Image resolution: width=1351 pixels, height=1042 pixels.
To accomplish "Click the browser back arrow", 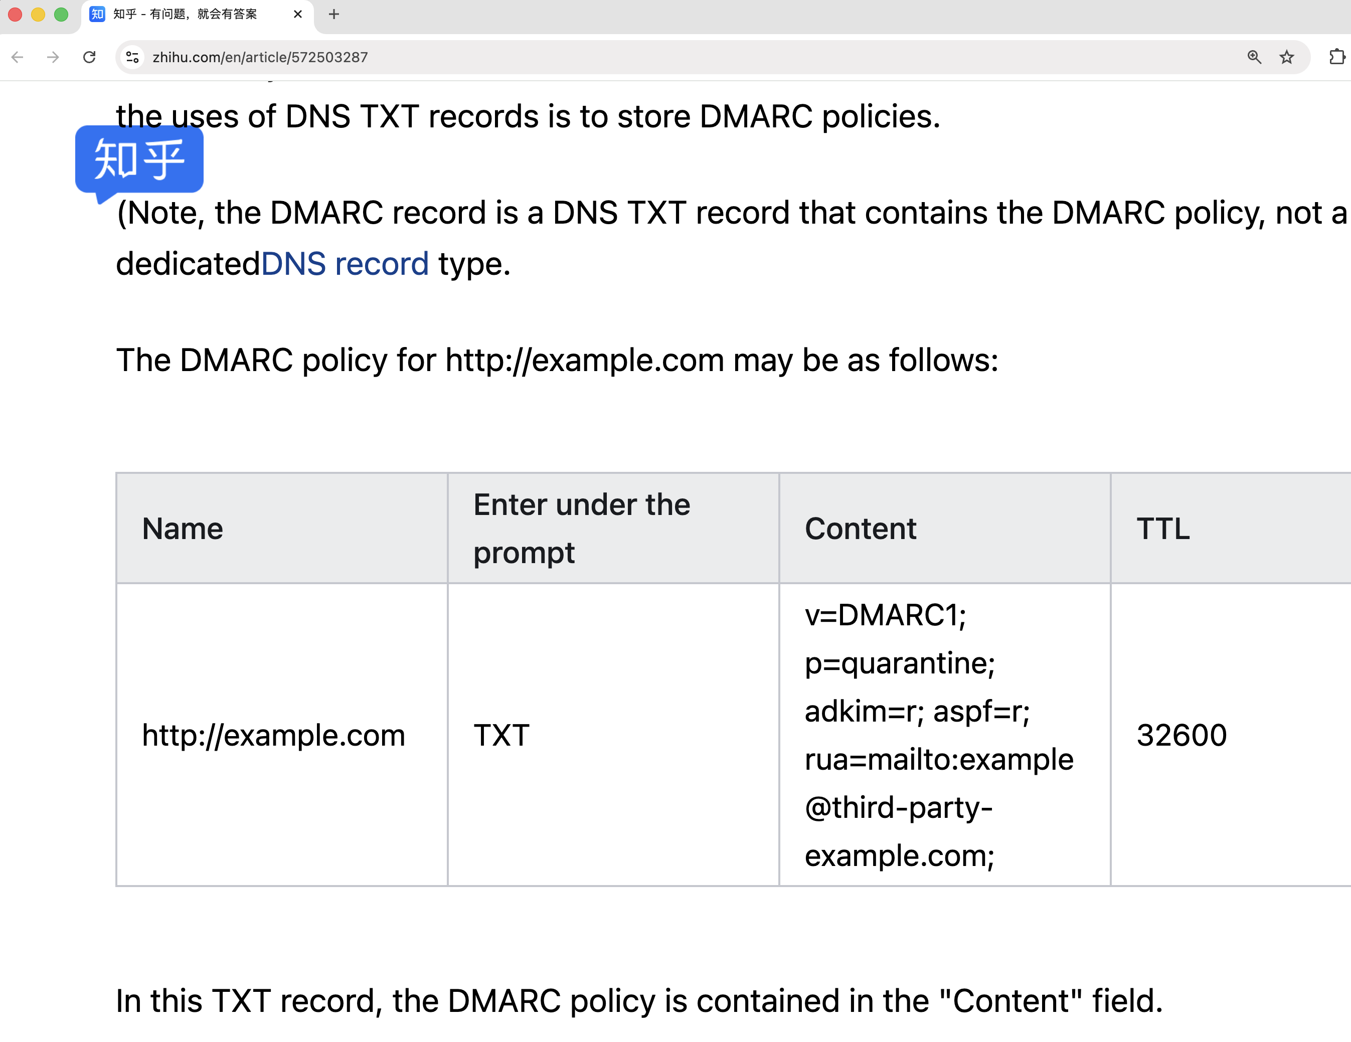I will pyautogui.click(x=18, y=58).
